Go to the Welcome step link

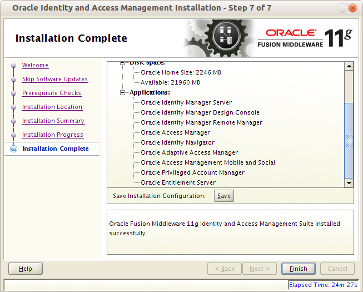click(35, 65)
